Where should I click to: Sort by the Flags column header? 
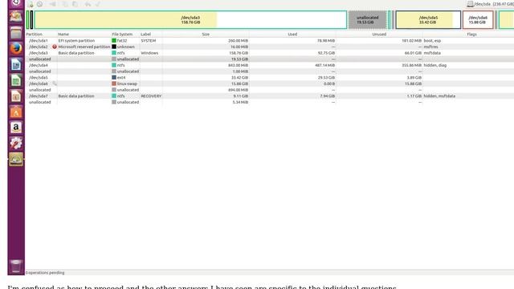pos(471,34)
